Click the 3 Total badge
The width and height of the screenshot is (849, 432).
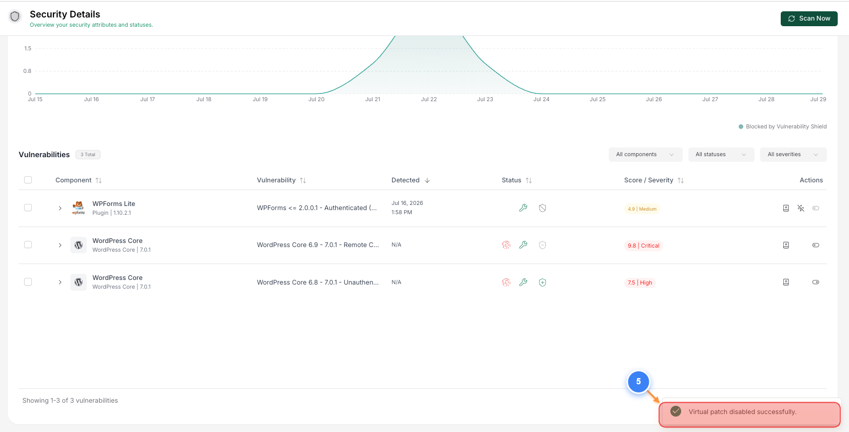88,155
